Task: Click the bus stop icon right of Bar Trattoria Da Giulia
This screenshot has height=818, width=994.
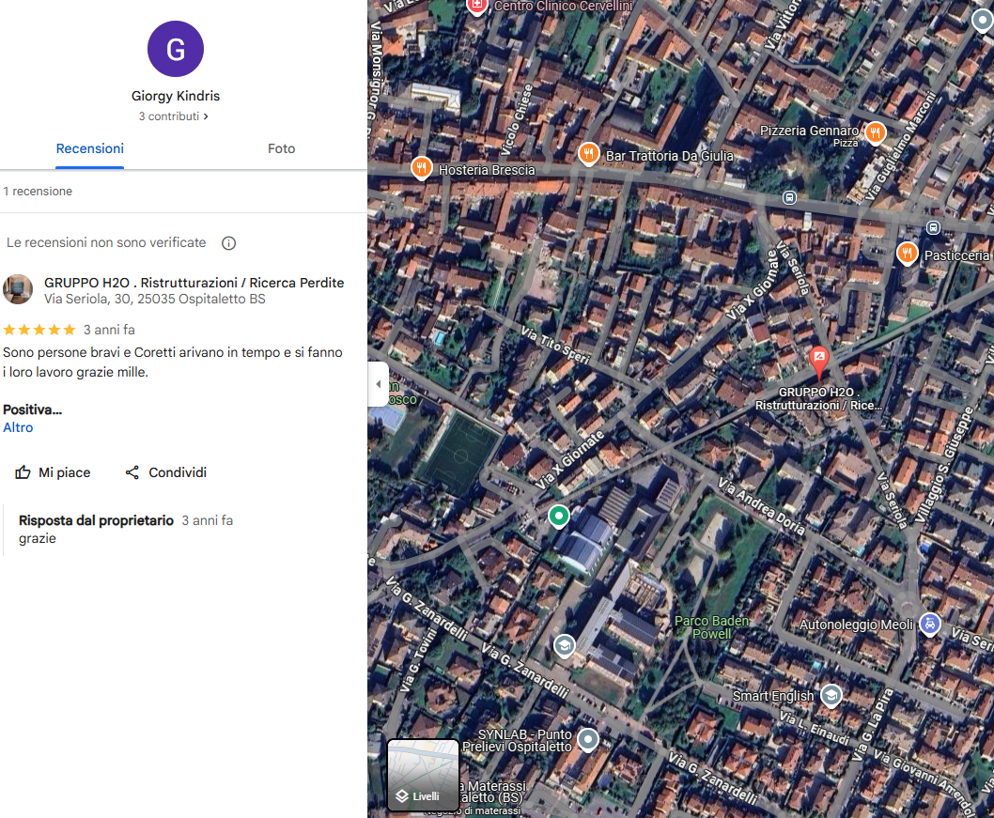Action: (x=789, y=197)
